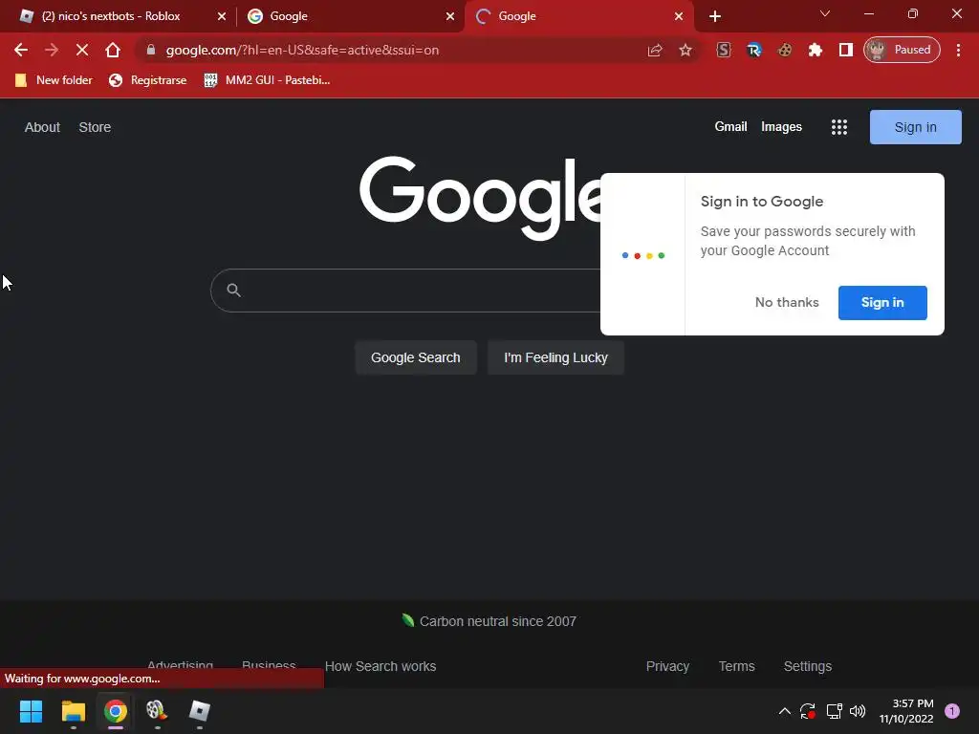
Task: Toggle the browser side panel
Action: (846, 50)
